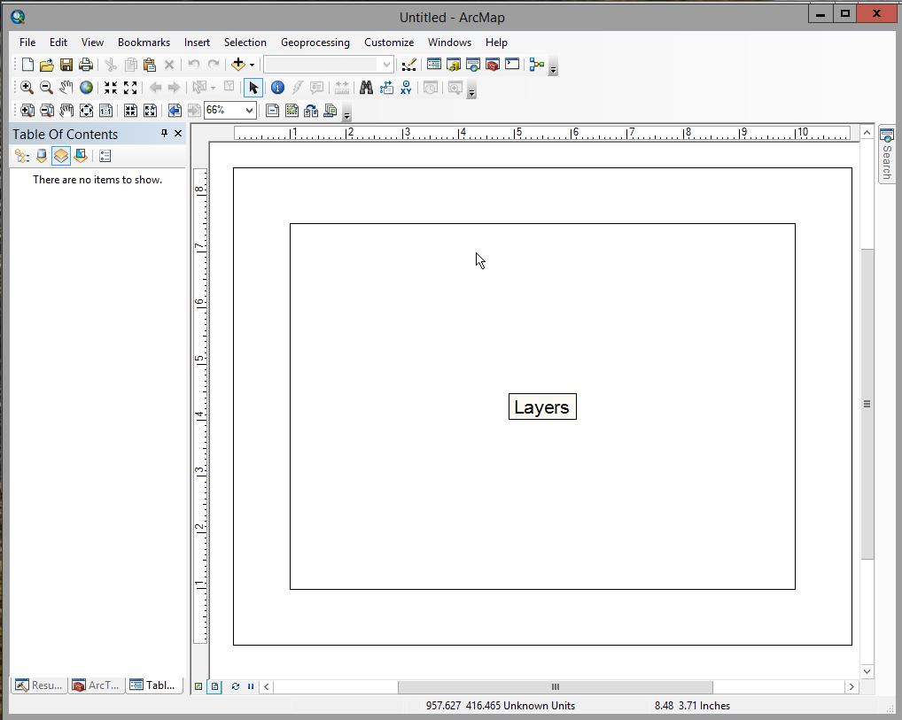This screenshot has width=902, height=720.
Task: Switch to the ArcToolbox tab
Action: click(x=96, y=685)
